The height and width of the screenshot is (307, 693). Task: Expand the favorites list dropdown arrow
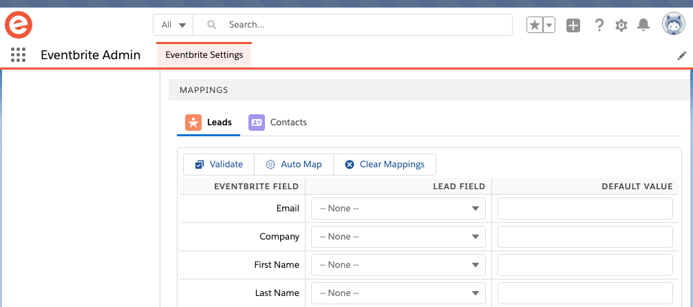(549, 25)
